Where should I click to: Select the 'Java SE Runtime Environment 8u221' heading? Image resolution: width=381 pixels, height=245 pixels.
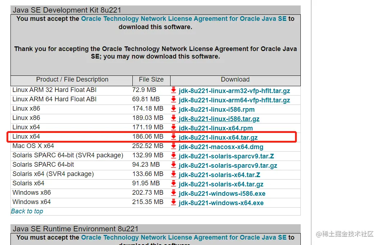[75, 229]
